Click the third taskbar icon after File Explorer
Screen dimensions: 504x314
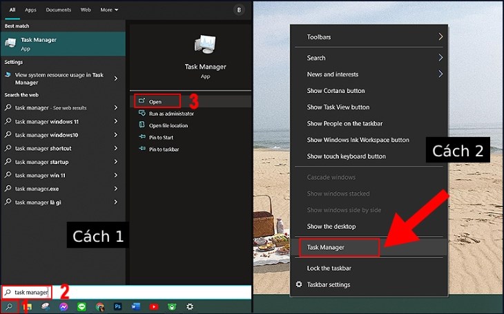(x=81, y=307)
